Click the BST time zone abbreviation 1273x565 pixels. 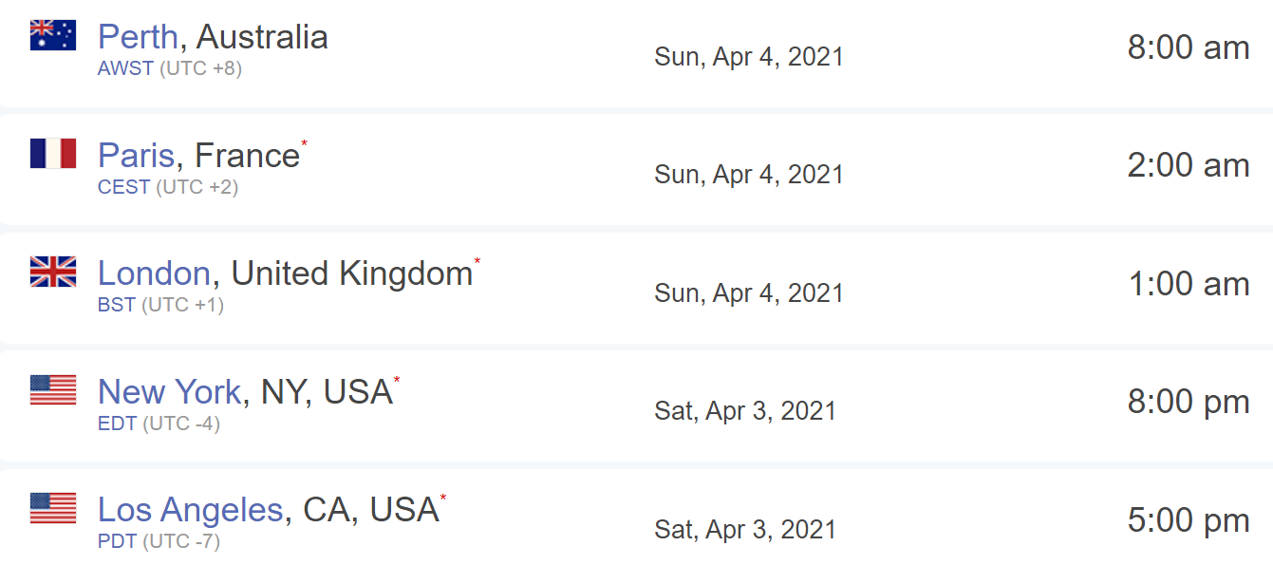click(x=117, y=306)
